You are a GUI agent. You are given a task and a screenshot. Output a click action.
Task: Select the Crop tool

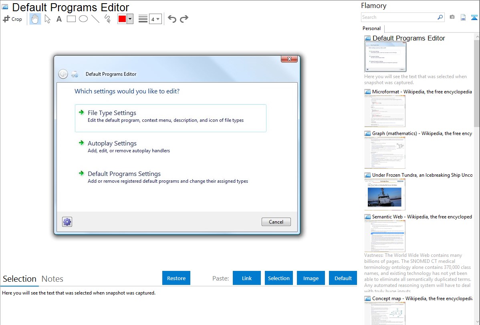click(12, 19)
